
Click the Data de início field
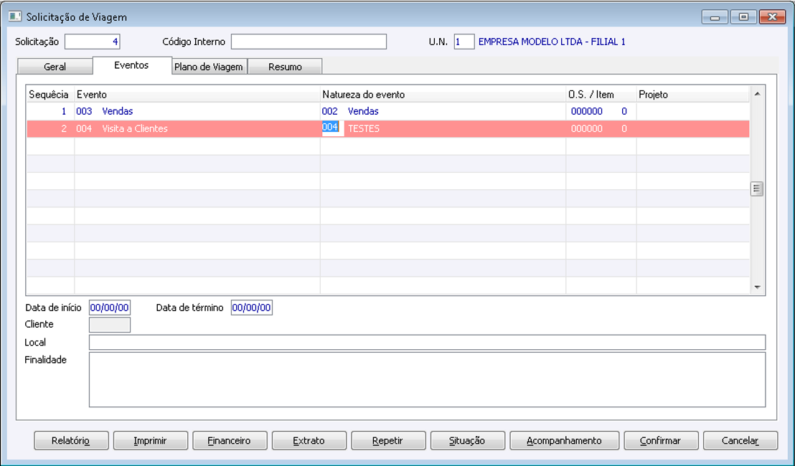110,308
